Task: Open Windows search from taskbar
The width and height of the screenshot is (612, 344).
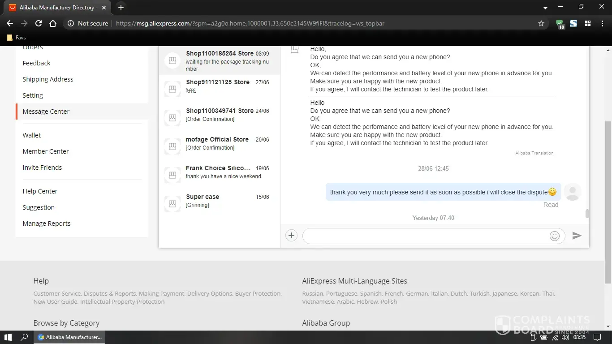Action: [24, 337]
